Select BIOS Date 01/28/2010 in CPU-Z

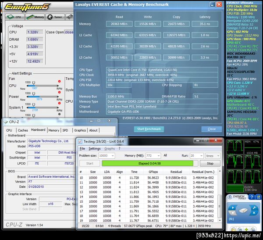(51, 187)
